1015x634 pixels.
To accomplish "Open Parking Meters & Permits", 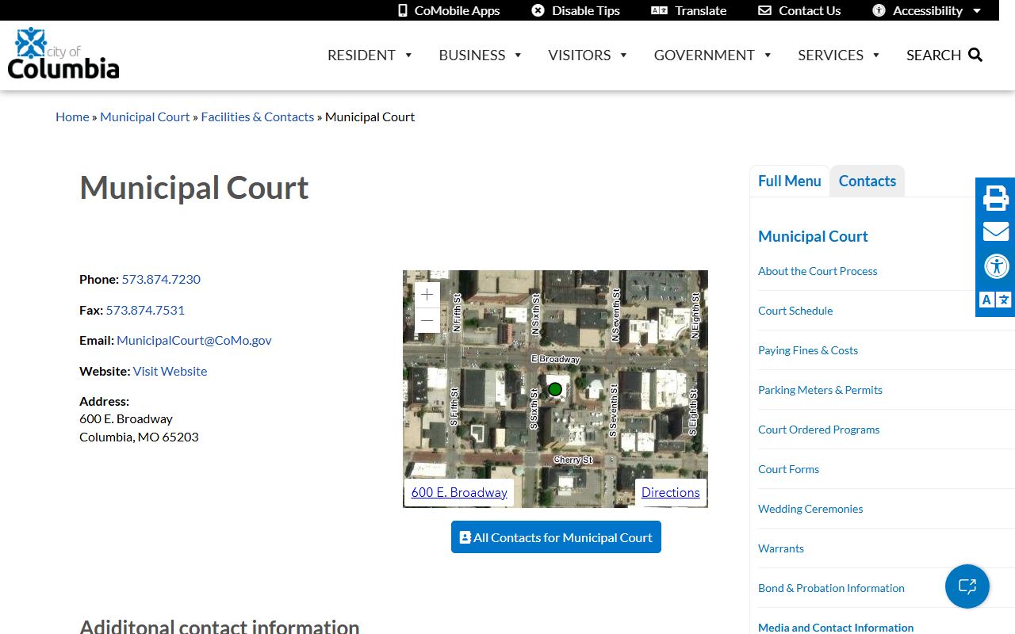I will pyautogui.click(x=820, y=390).
